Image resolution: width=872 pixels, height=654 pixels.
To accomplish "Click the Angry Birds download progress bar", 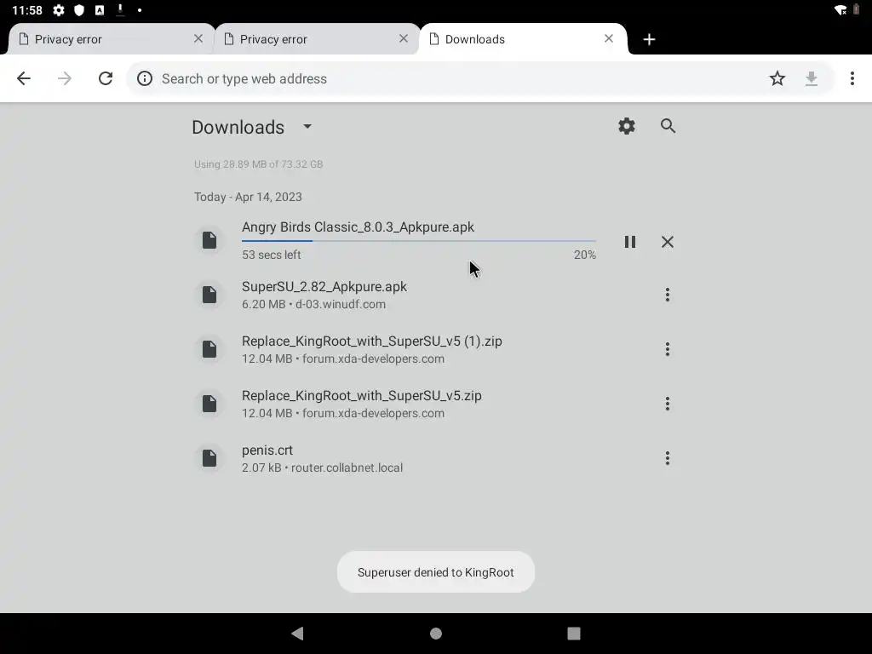I will tap(419, 241).
